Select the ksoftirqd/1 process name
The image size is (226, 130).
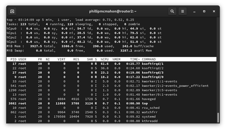tap(153, 64)
